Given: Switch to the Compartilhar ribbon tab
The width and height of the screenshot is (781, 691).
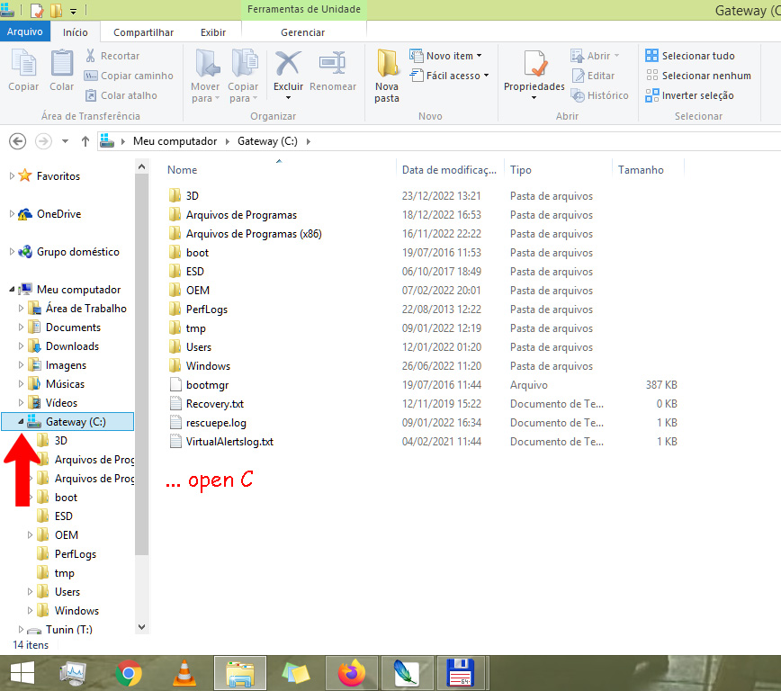Looking at the screenshot, I should tap(143, 32).
